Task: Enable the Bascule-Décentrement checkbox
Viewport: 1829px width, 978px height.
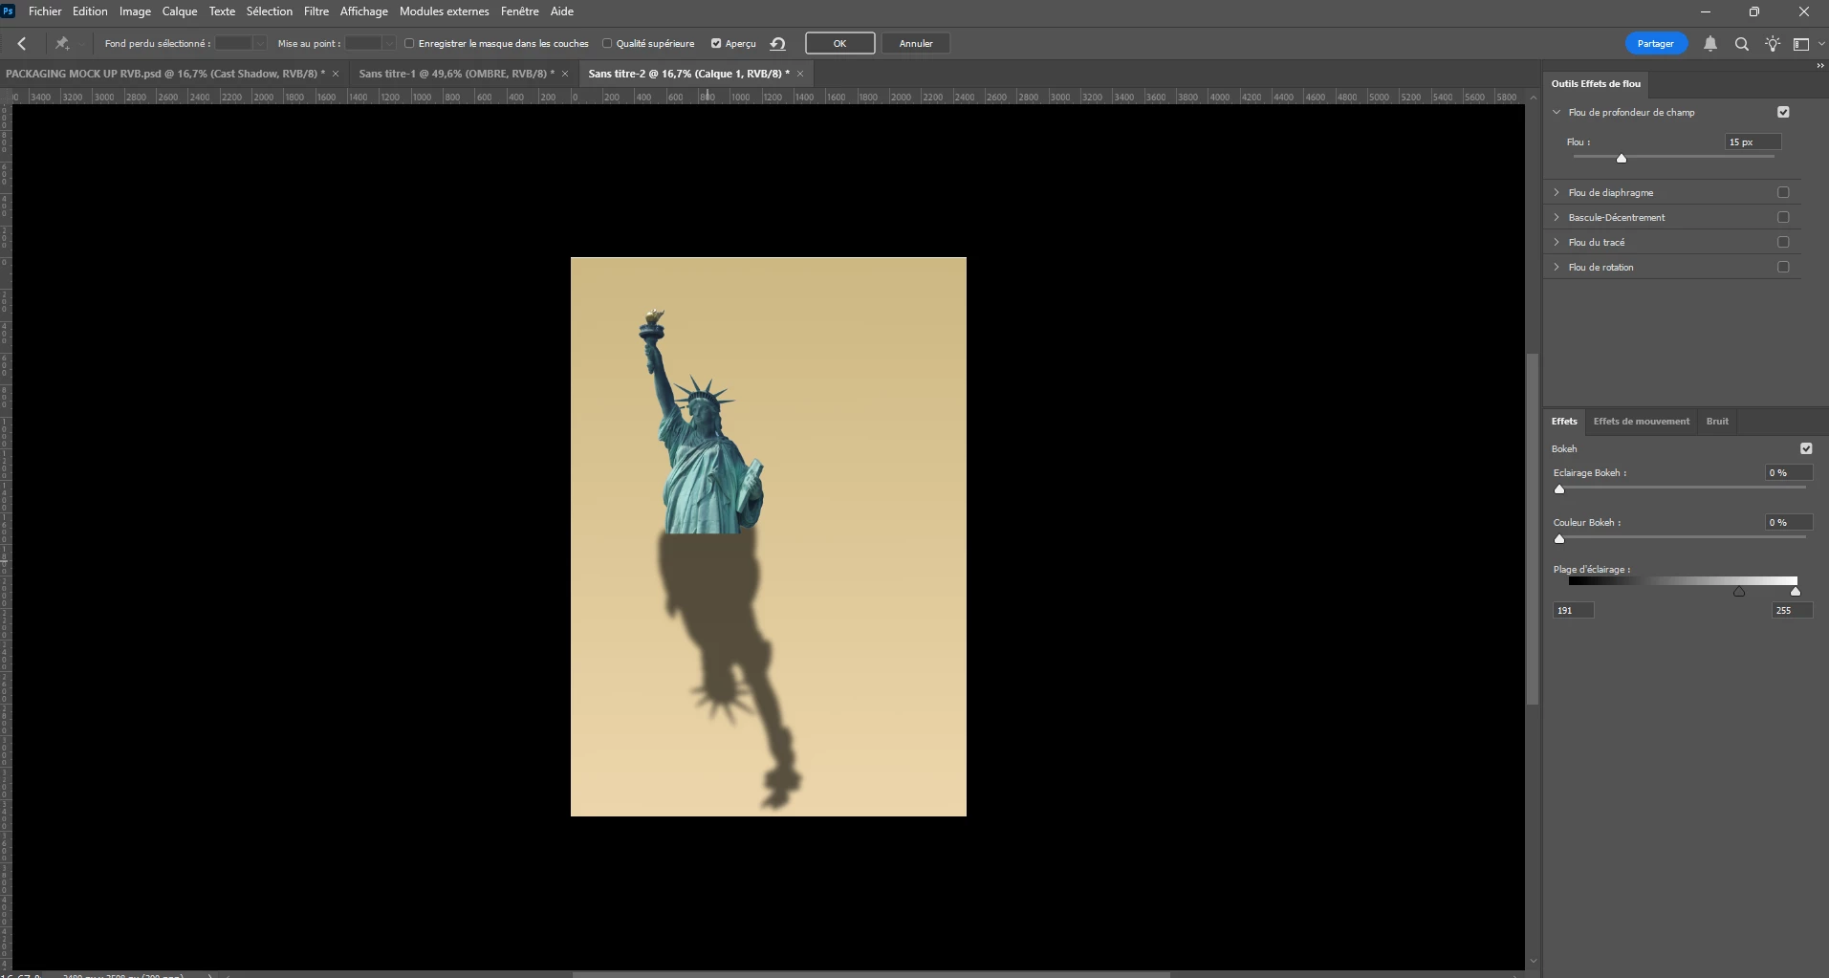Action: [1783, 217]
